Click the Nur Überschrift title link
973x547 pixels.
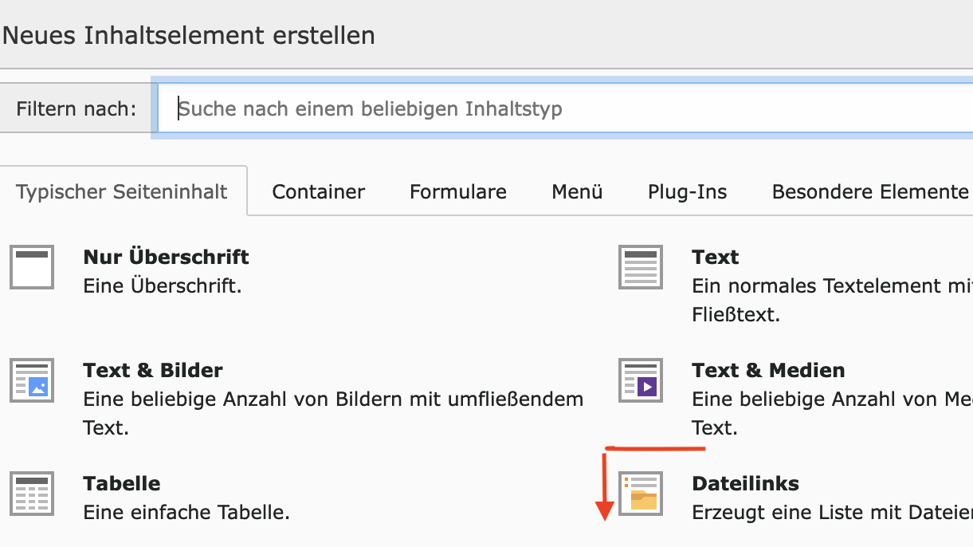coord(166,257)
